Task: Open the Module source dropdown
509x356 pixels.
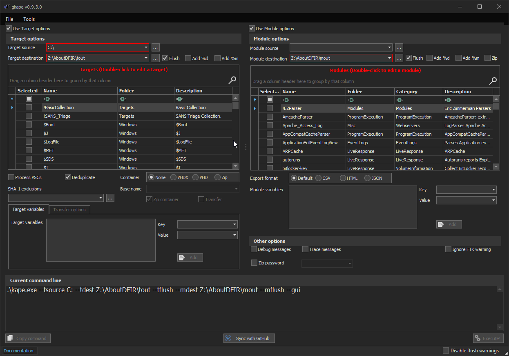Action: [389, 48]
